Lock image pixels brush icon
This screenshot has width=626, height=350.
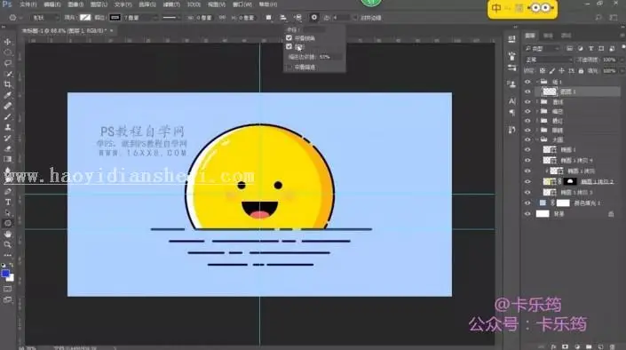point(551,71)
